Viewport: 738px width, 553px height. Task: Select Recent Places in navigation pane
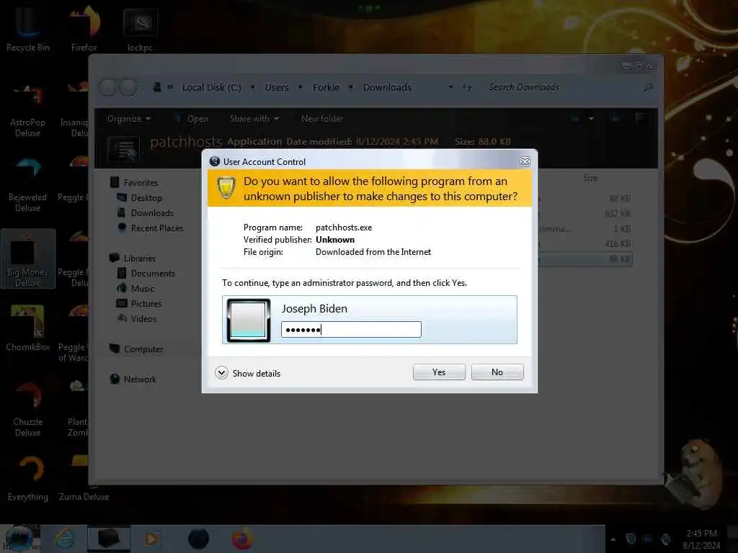[156, 228]
